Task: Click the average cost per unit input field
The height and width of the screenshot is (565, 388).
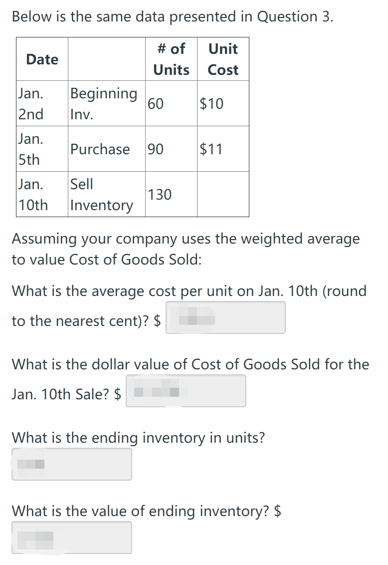Action: click(x=225, y=317)
